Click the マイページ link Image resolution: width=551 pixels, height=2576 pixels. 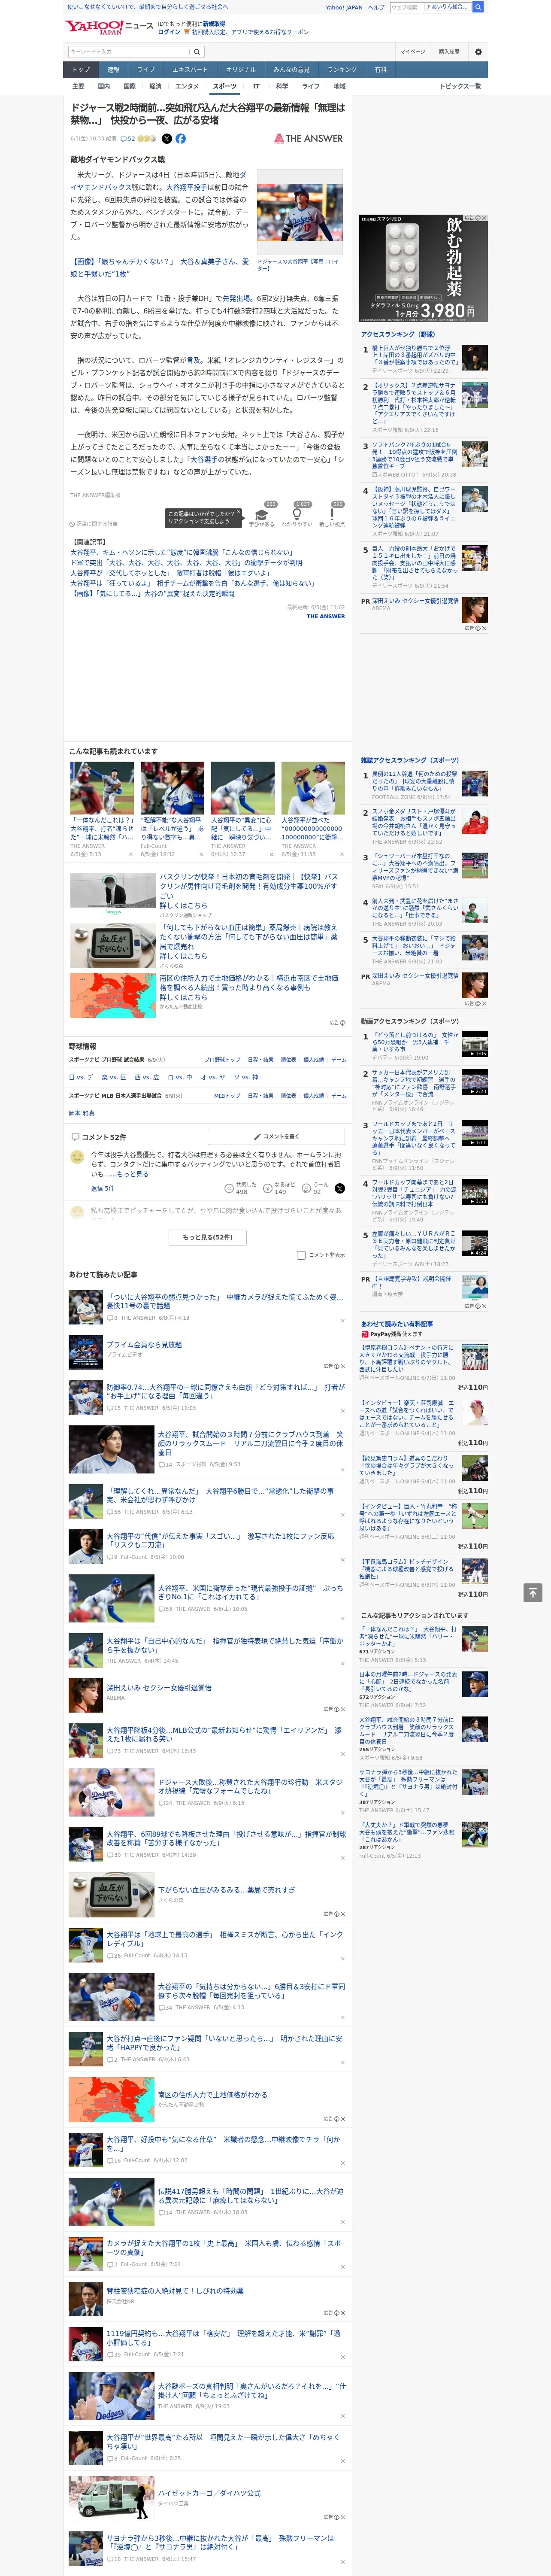point(413,52)
